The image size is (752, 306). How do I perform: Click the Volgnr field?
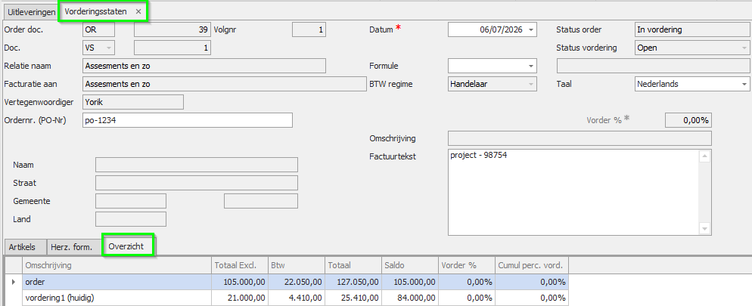pos(309,29)
